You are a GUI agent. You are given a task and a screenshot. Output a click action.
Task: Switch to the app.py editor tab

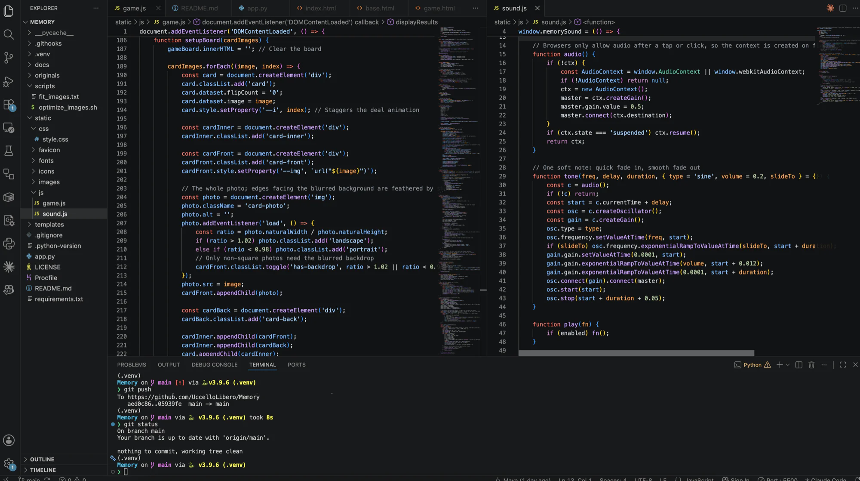coord(257,8)
